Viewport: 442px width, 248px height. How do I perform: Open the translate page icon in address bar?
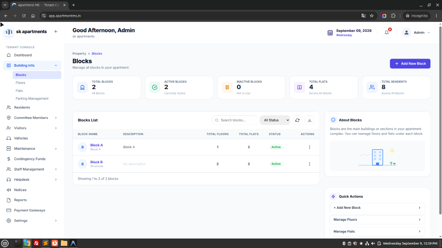(363, 16)
